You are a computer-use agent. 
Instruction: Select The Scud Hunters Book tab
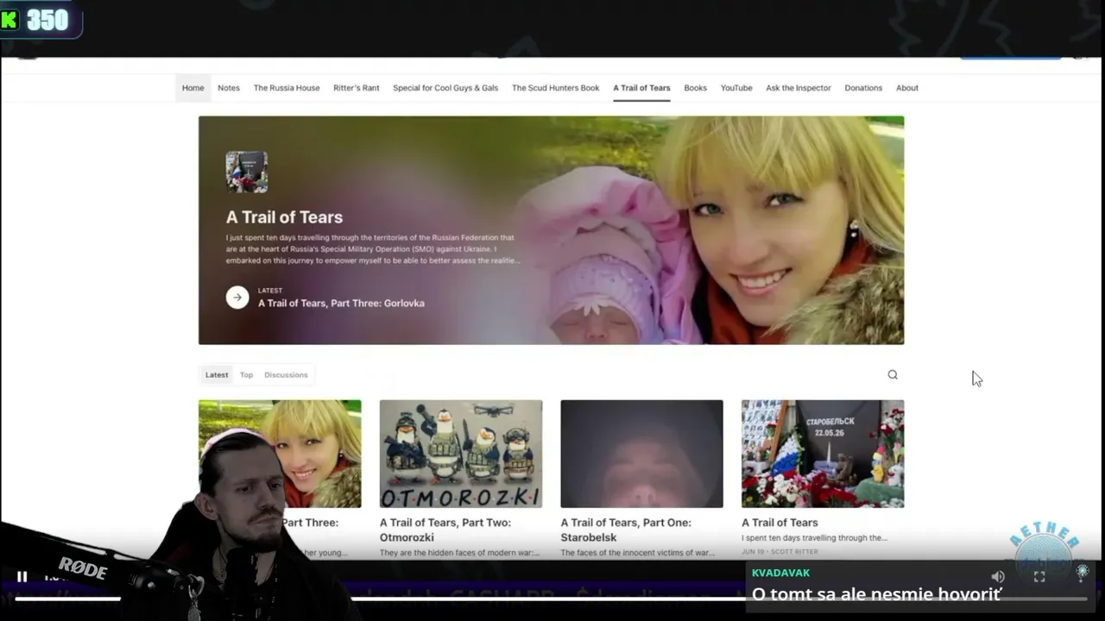[555, 88]
